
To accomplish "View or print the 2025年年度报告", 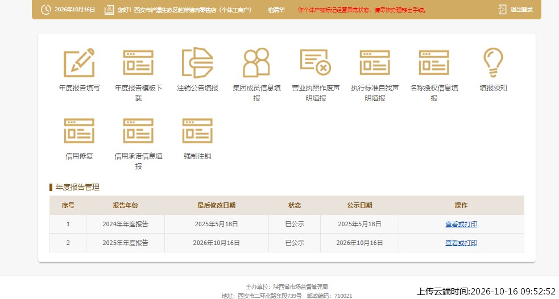I will tap(461, 243).
